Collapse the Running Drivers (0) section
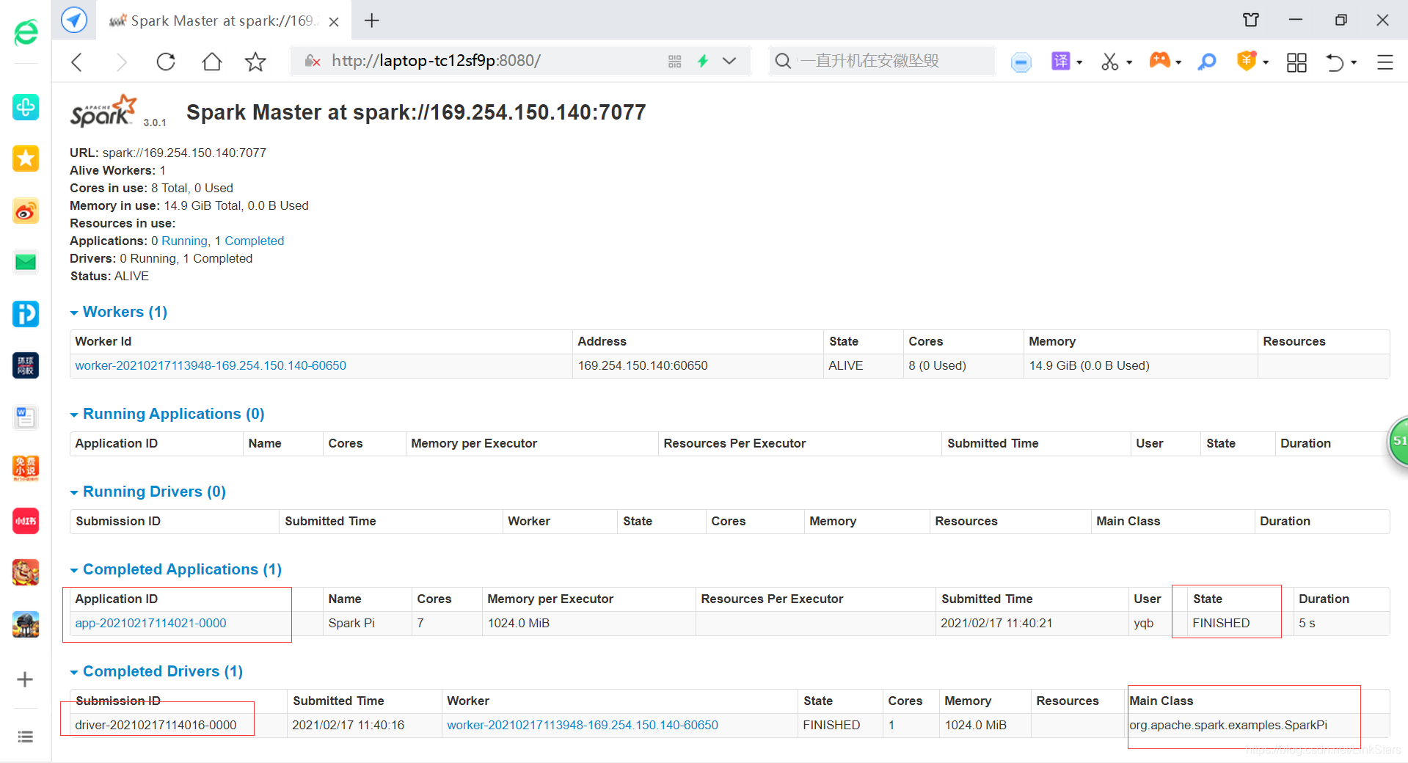 point(147,492)
